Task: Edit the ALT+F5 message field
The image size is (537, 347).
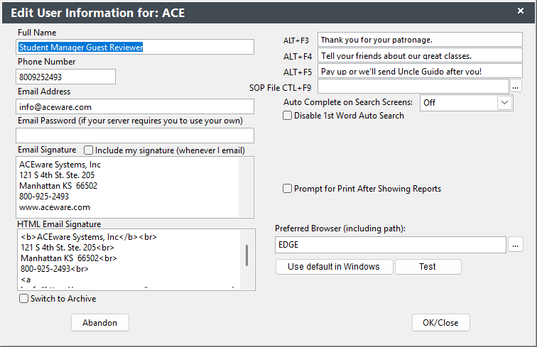Action: click(x=420, y=71)
